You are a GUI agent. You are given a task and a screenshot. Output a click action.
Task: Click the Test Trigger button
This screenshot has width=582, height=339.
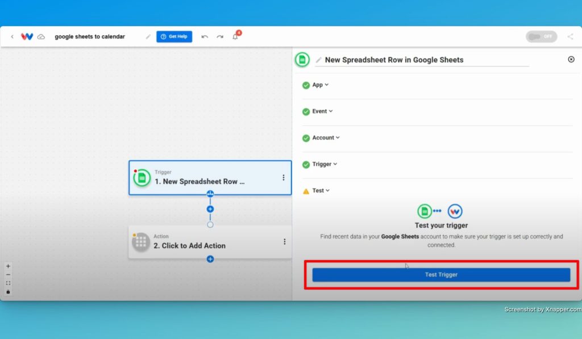[441, 275]
